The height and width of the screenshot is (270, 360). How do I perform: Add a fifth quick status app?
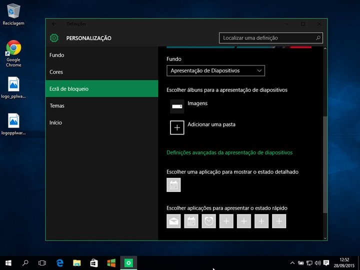pos(244,221)
